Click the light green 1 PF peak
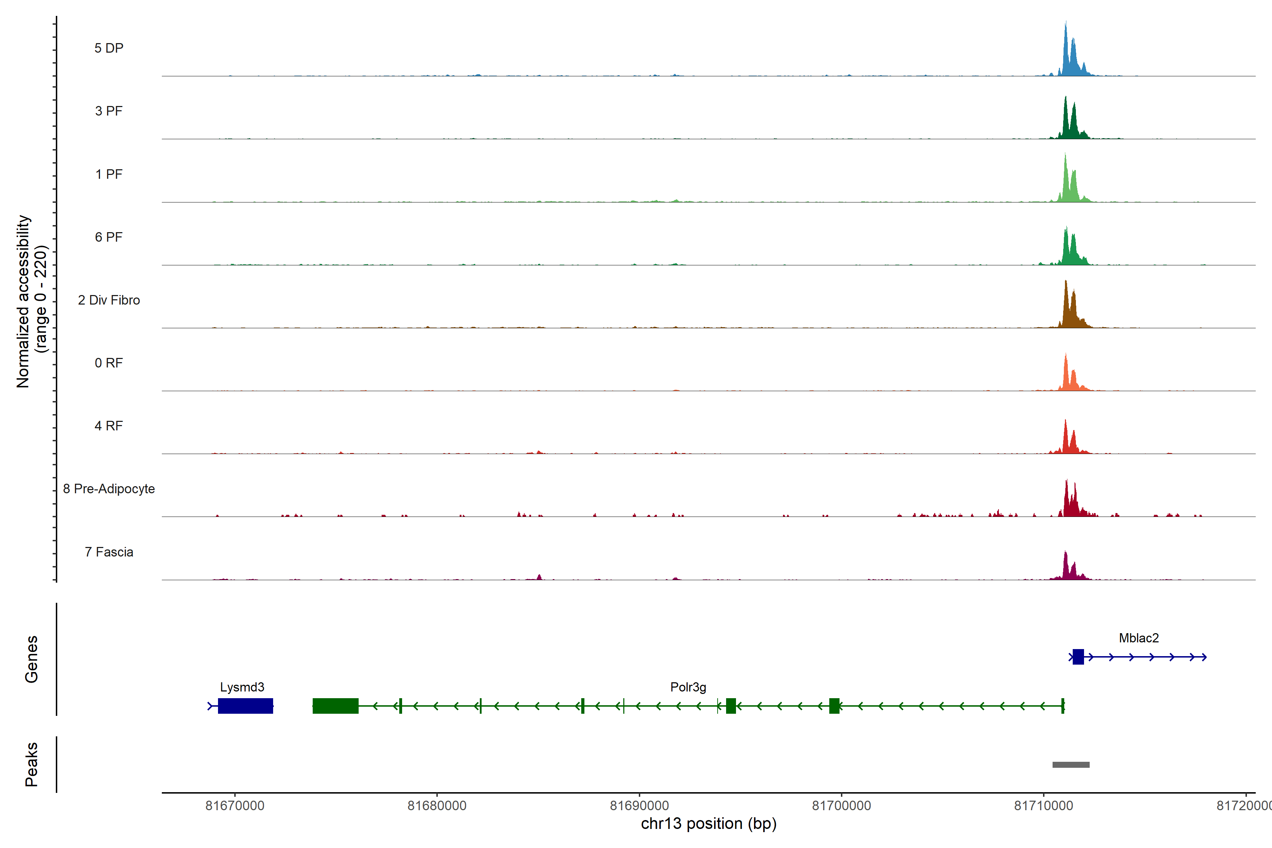 (1066, 187)
